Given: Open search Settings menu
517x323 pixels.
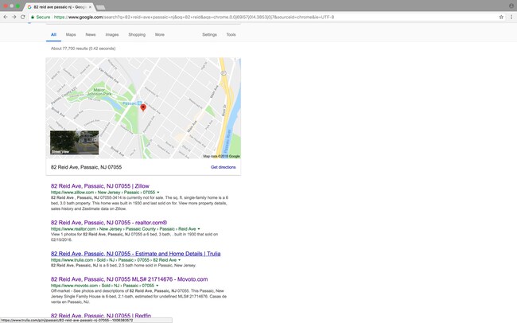Looking at the screenshot, I should click(209, 35).
